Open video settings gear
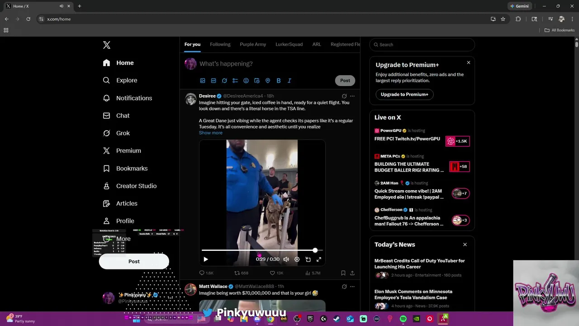Image resolution: width=579 pixels, height=326 pixels. (x=297, y=259)
